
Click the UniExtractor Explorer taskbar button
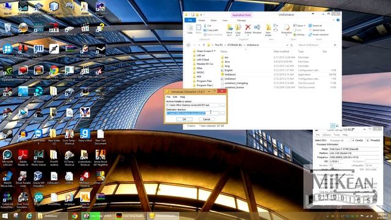[x=52, y=216]
